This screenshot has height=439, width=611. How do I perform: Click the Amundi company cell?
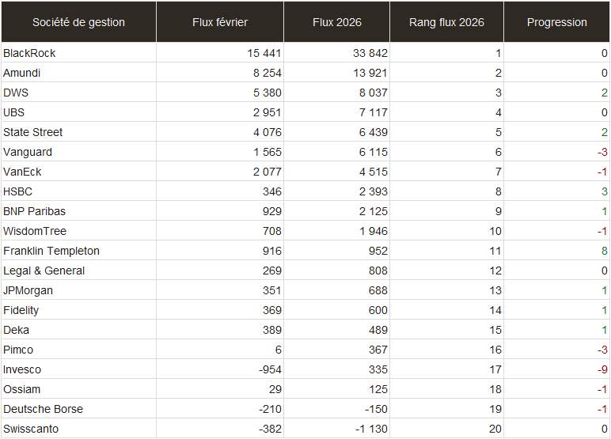(22, 73)
